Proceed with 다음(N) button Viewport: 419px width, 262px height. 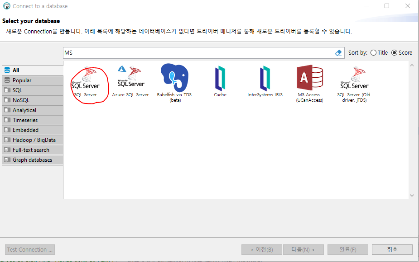[x=303, y=250]
